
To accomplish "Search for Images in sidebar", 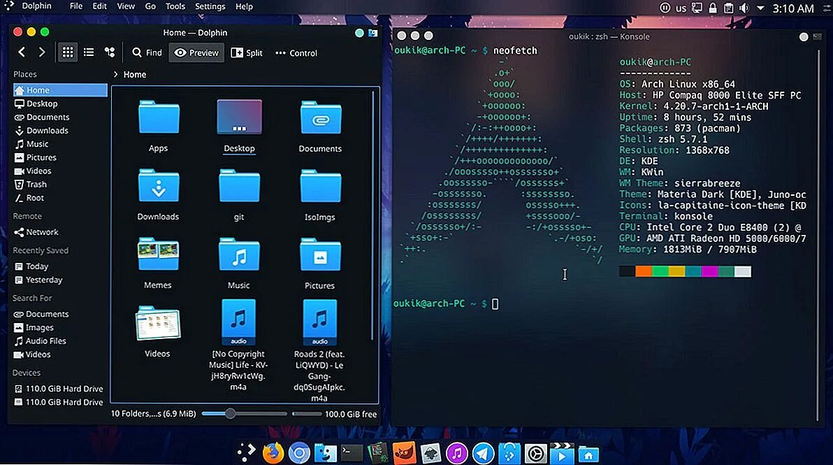I will [60, 327].
